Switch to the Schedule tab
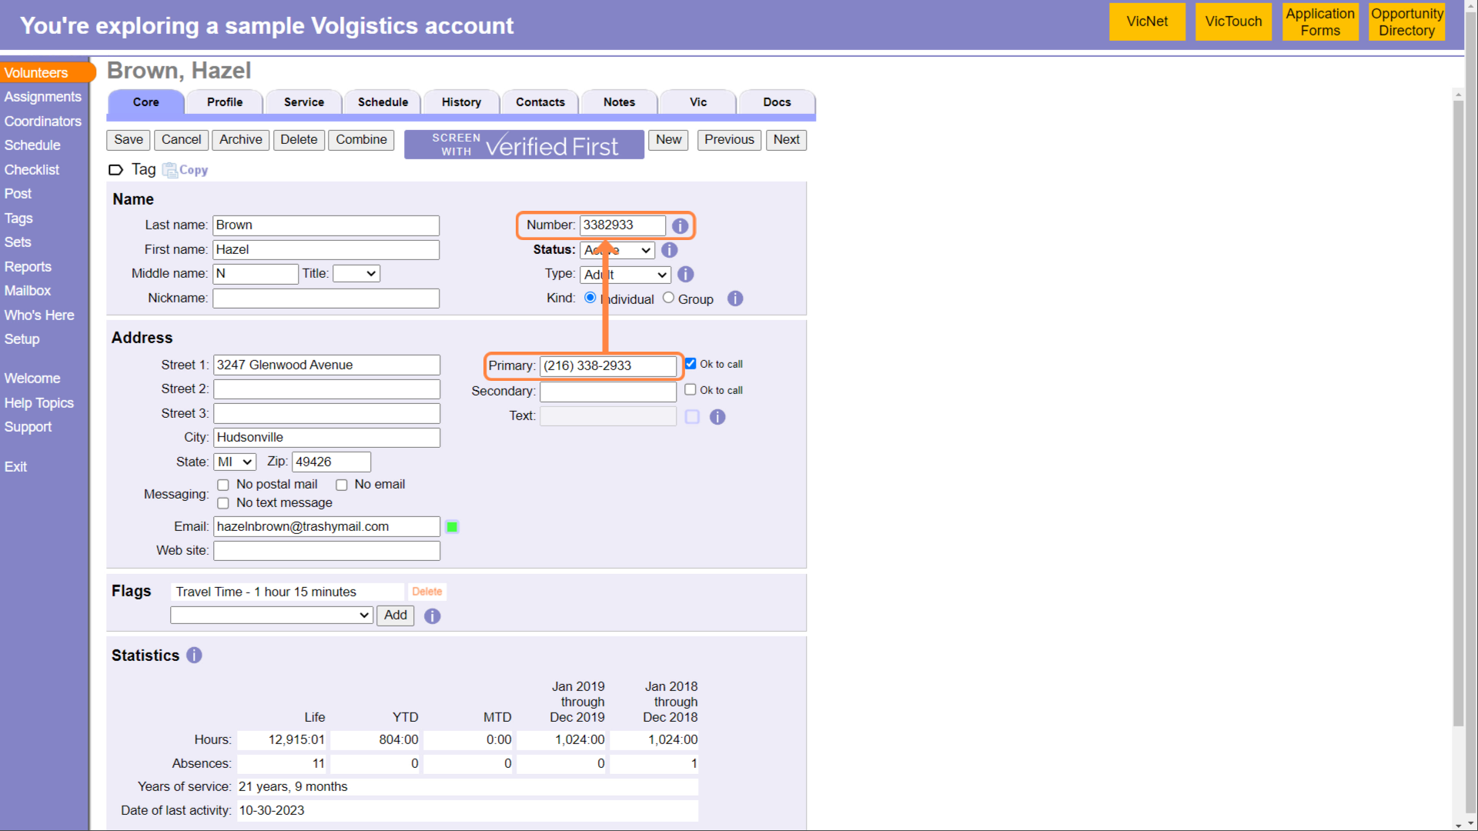The image size is (1478, 831). click(x=383, y=102)
